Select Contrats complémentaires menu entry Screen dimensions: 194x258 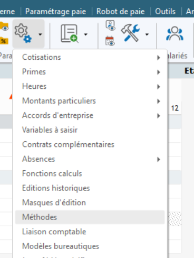coord(90,144)
